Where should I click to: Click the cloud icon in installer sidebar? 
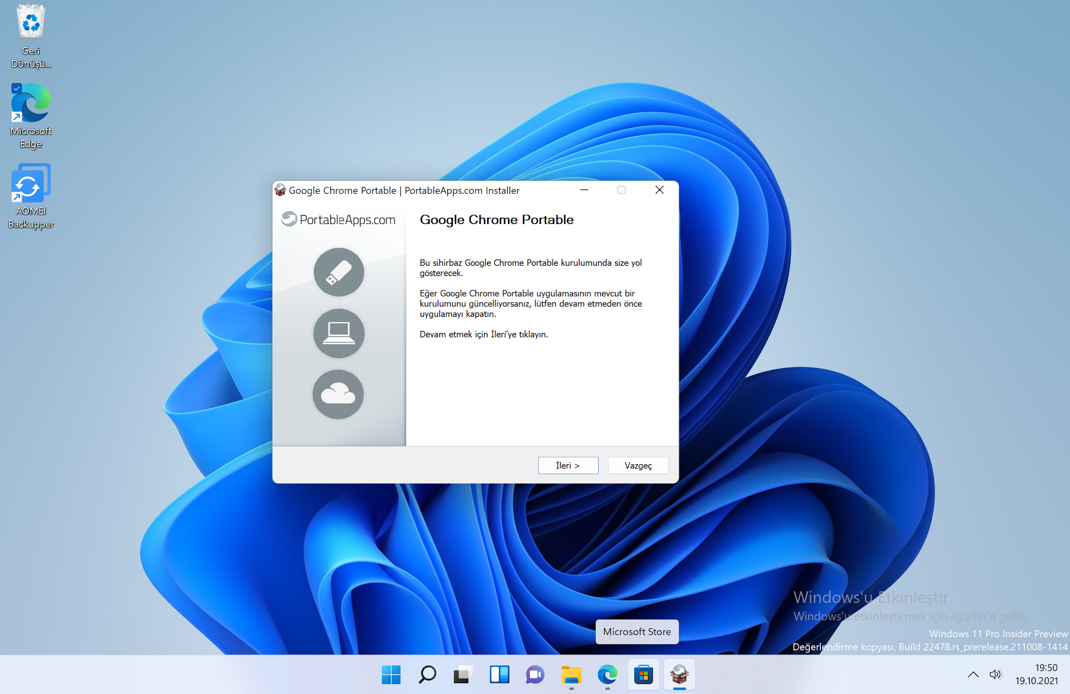(x=338, y=394)
